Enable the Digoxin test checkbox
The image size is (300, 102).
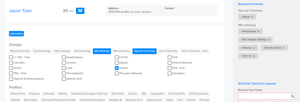point(117,63)
